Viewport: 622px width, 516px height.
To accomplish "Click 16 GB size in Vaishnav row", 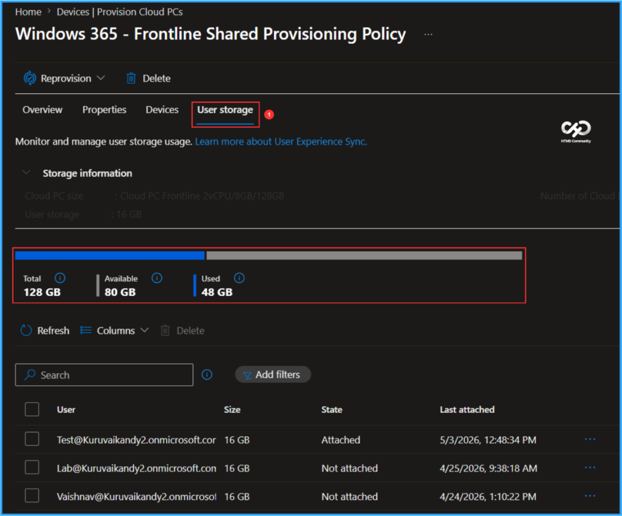I will pyautogui.click(x=237, y=497).
